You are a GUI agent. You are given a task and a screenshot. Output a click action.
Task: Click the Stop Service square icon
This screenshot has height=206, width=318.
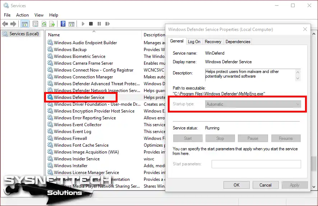pyautogui.click(x=91, y=24)
